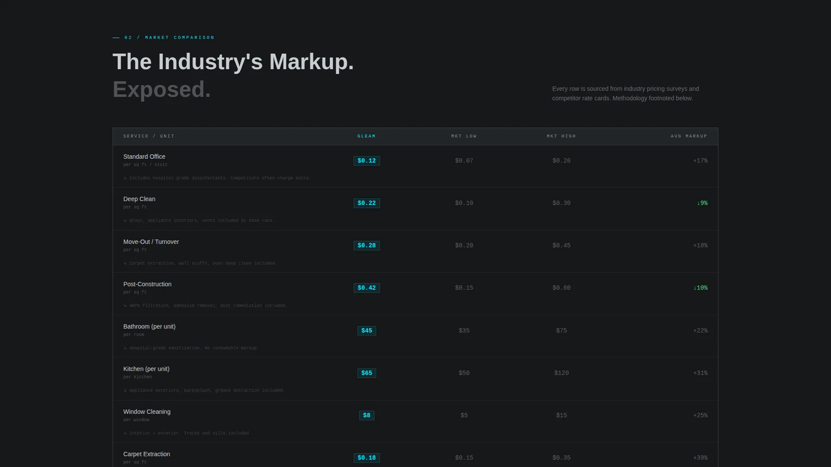
Task: Click the +31% Kitchen markup value
Action: tap(700, 373)
